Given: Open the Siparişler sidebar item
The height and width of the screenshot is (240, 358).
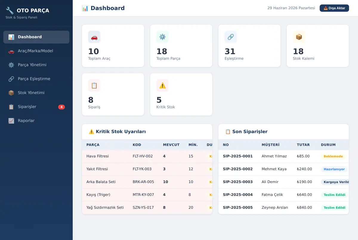Looking at the screenshot, I should point(36,107).
